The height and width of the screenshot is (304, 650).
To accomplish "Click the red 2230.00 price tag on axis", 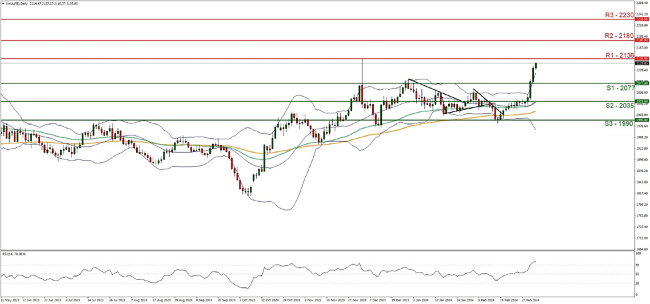I will click(641, 19).
